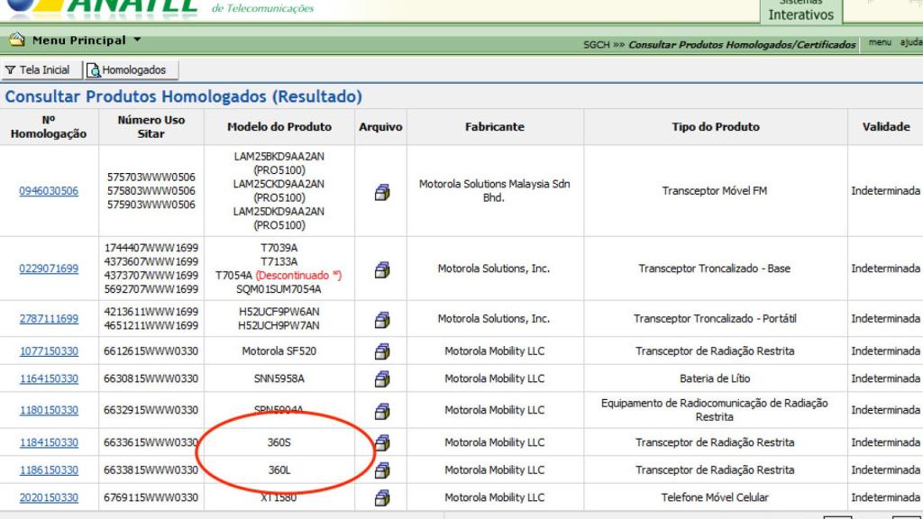Open file icon for Telefone Móvel Celular row

tap(381, 497)
